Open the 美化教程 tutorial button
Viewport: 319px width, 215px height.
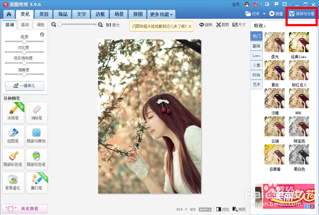(x=25, y=209)
